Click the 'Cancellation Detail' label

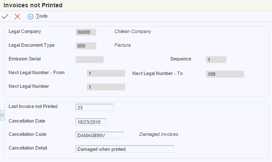point(28,148)
